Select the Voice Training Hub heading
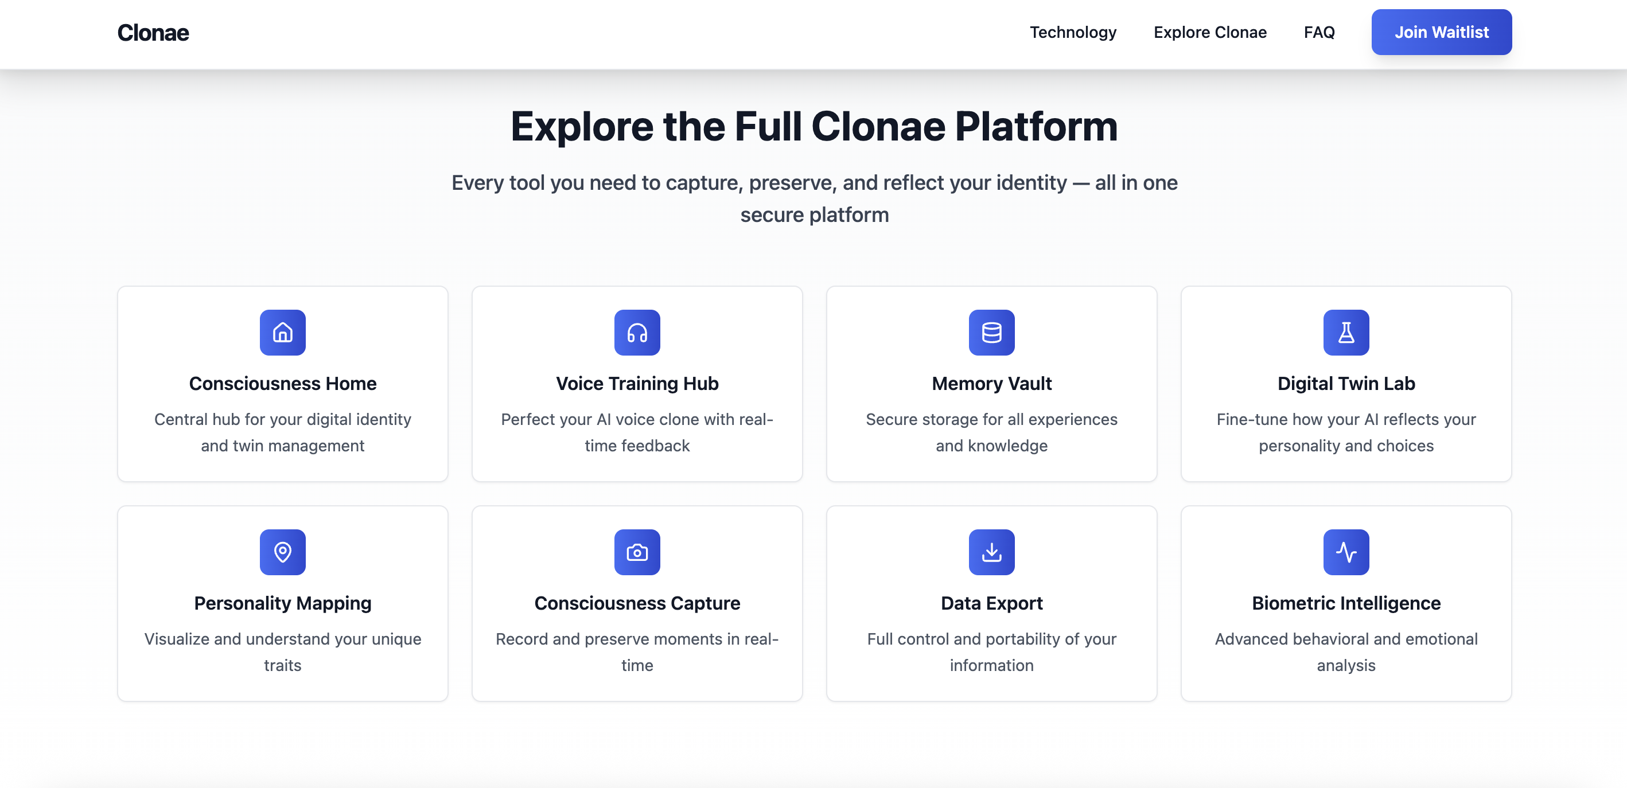The image size is (1627, 788). click(x=637, y=383)
